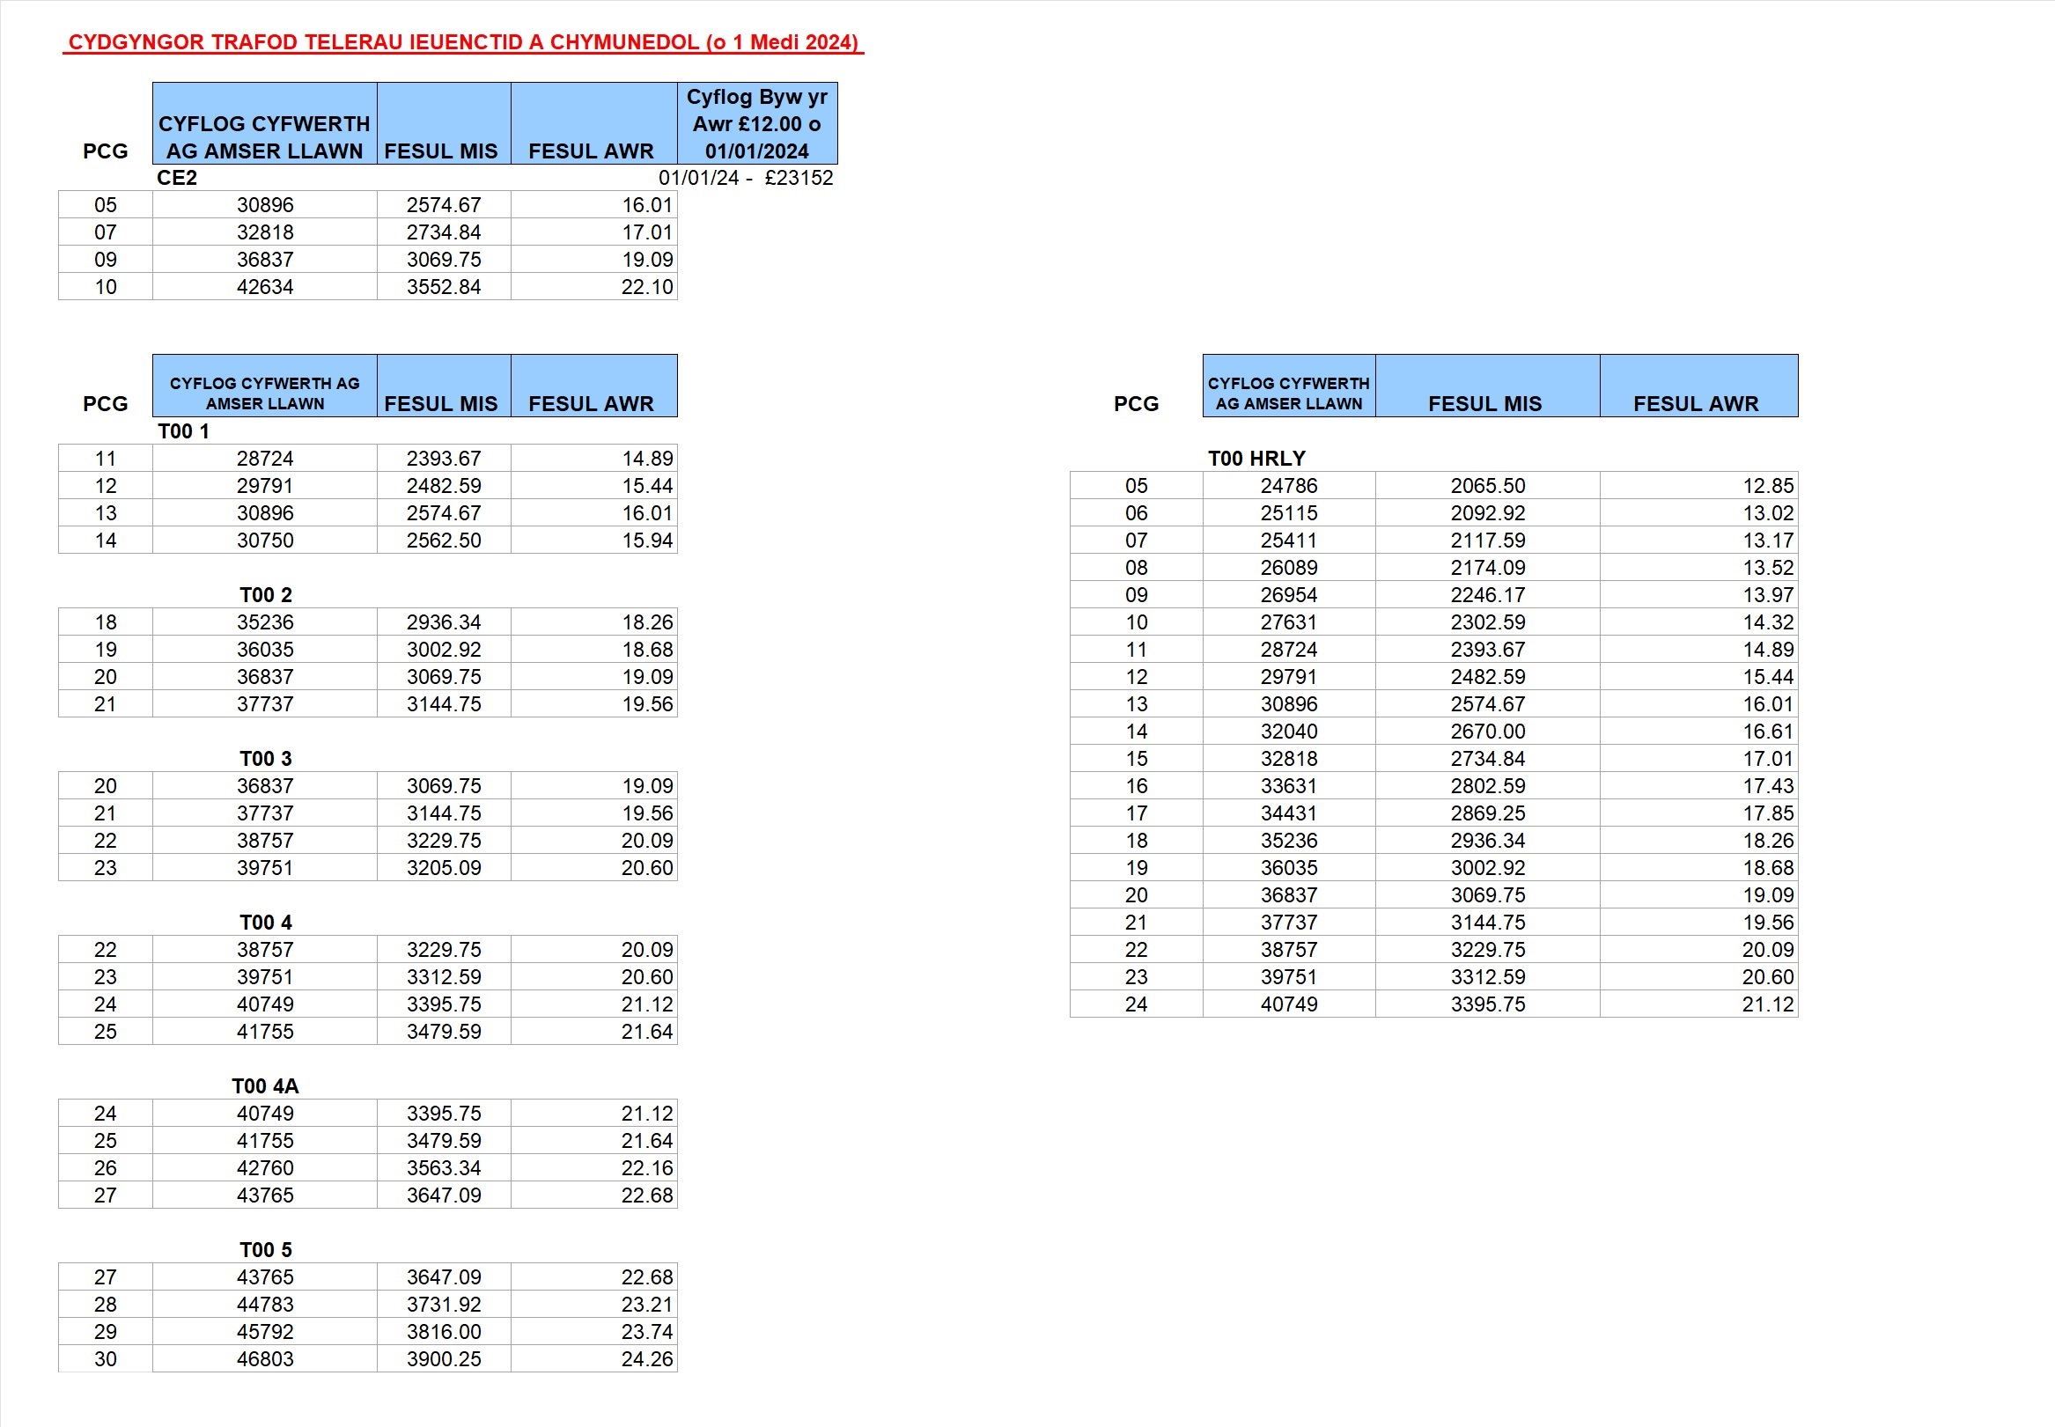Select salary 24786 in T00 HRLY
Viewport: 2055px width, 1427px height.
pyautogui.click(x=1289, y=487)
